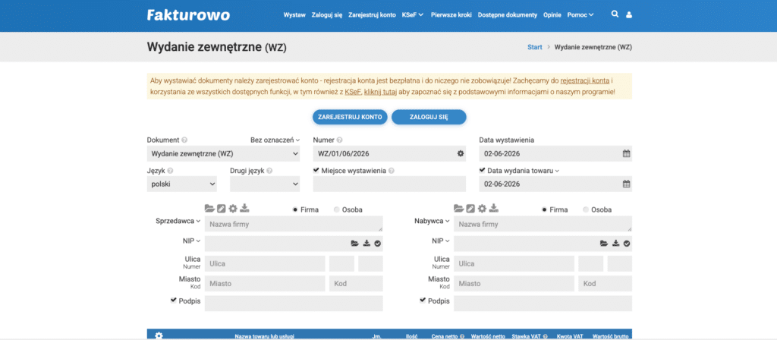Click the ZALOGUJ SIĘ button

click(429, 117)
